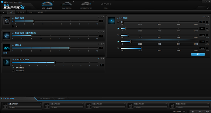
Task: Switch to the button assignment tab
Action: [21, 12]
